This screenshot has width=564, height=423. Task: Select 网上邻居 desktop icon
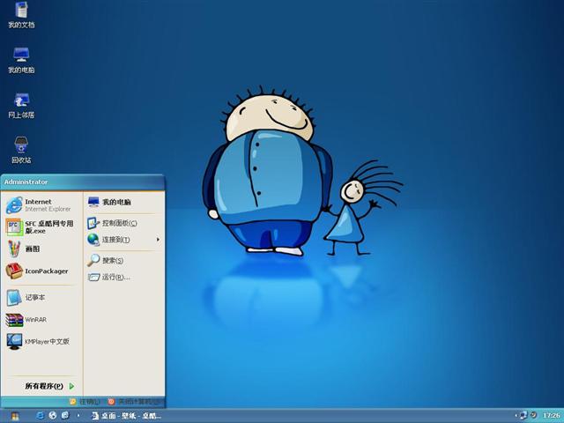[x=21, y=106]
